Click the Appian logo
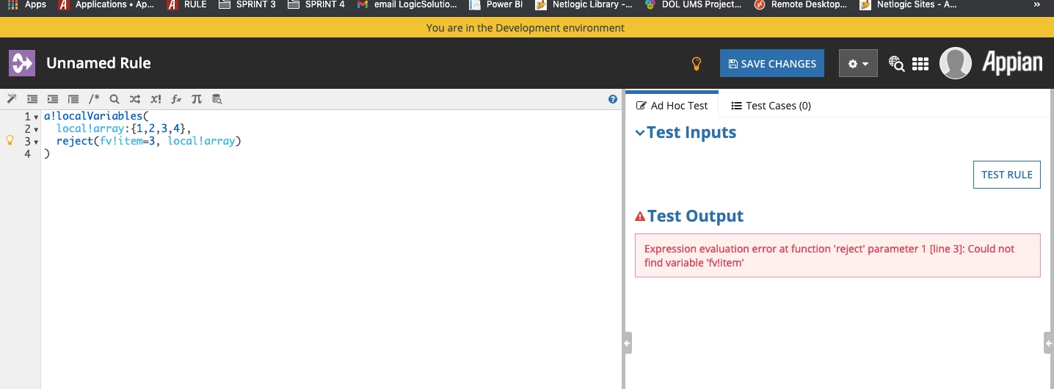Viewport: 1054px width, 389px height. pos(1013,63)
